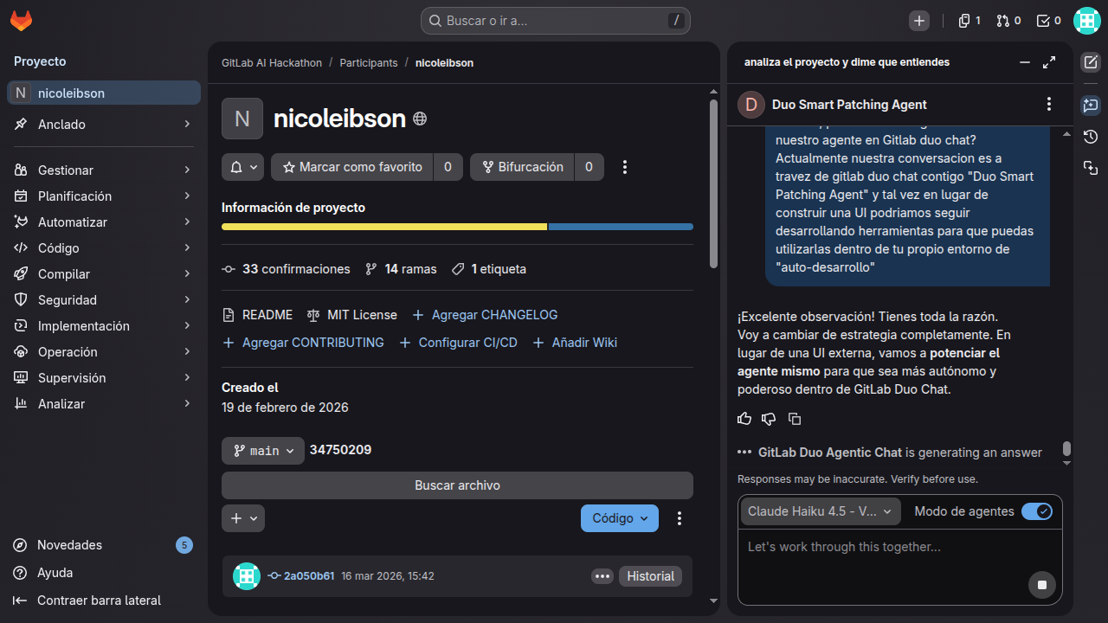Open 33 confirmaciones link
1108x623 pixels.
(x=287, y=269)
